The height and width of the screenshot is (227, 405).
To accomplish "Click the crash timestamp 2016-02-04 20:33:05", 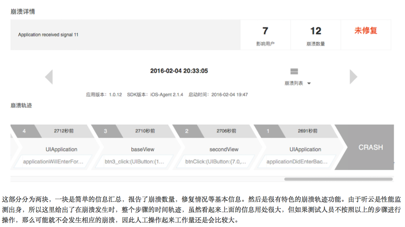I will (179, 71).
